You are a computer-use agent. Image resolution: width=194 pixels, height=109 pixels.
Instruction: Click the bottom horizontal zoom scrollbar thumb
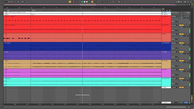point(176,107)
